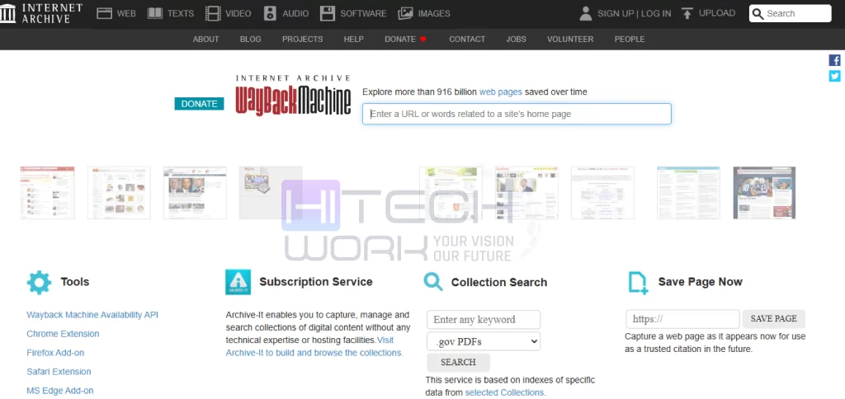Open the Safari Extension link
The height and width of the screenshot is (399, 845).
[x=59, y=372]
